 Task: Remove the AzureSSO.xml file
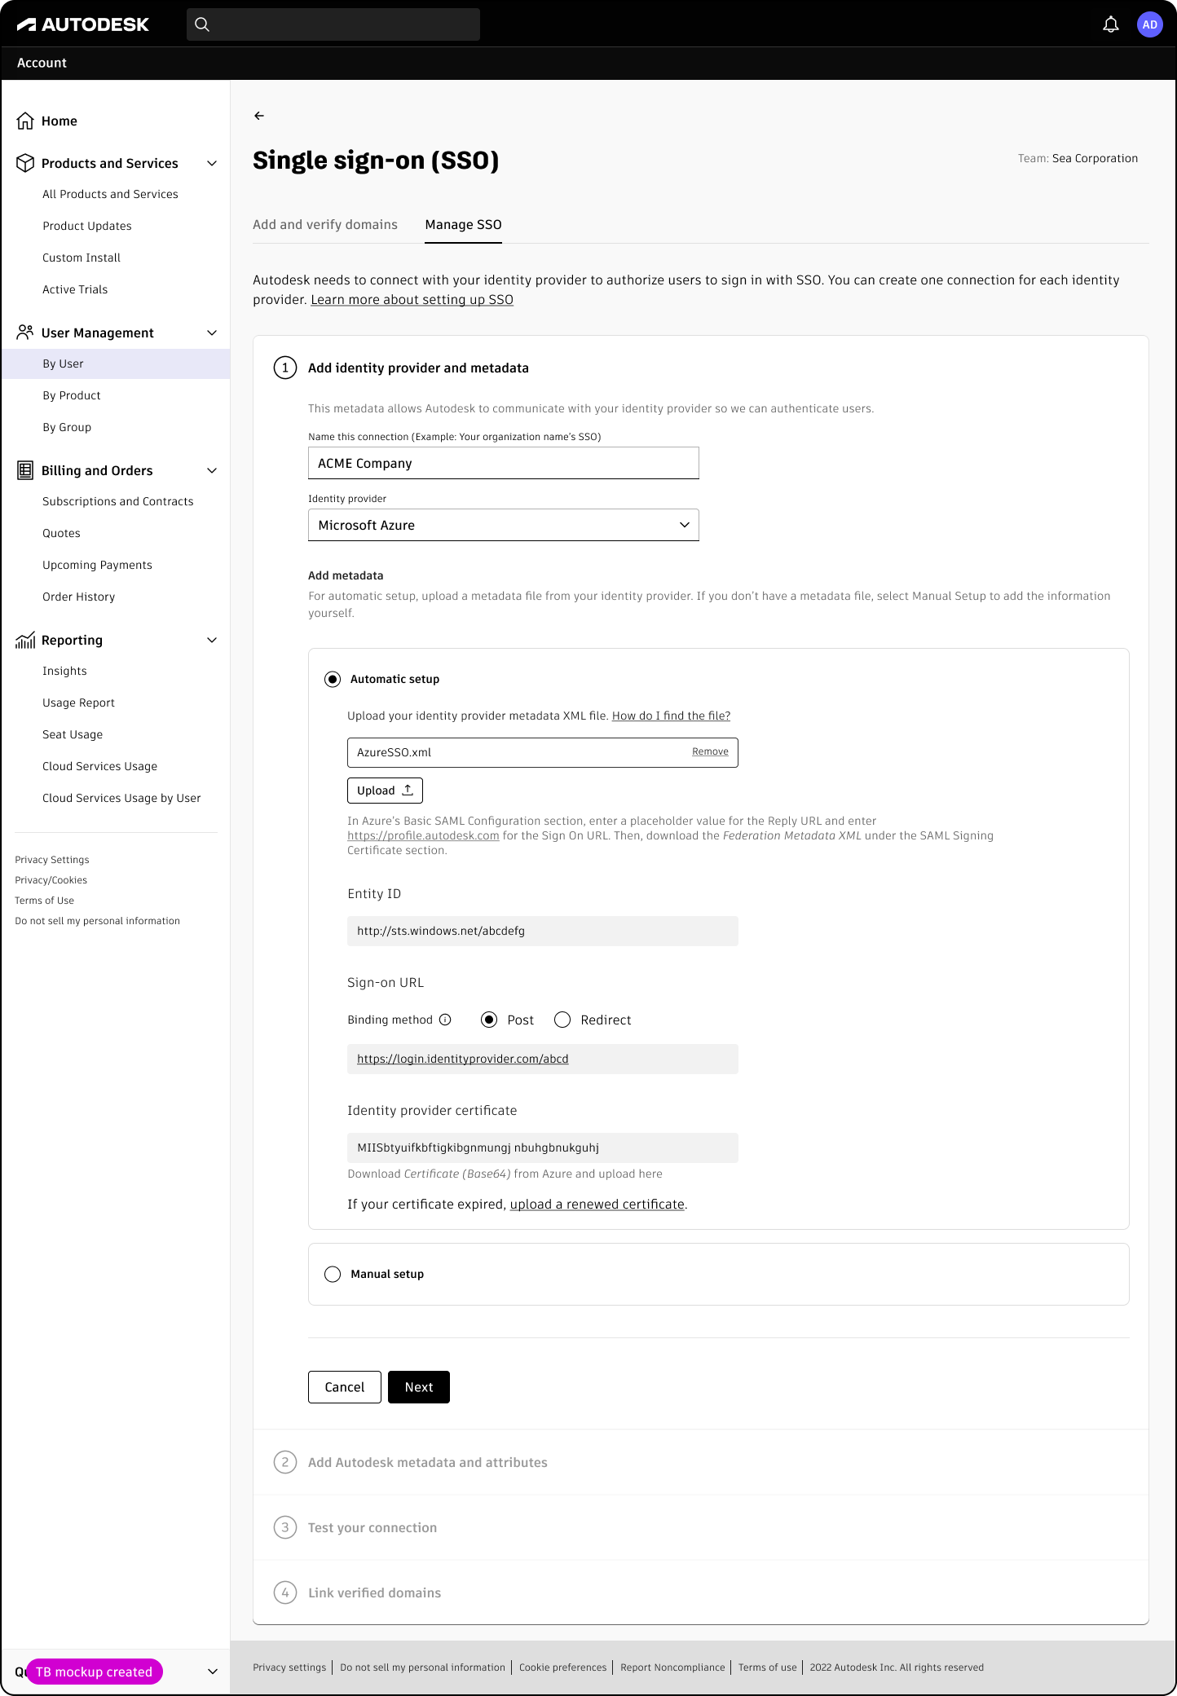point(710,751)
